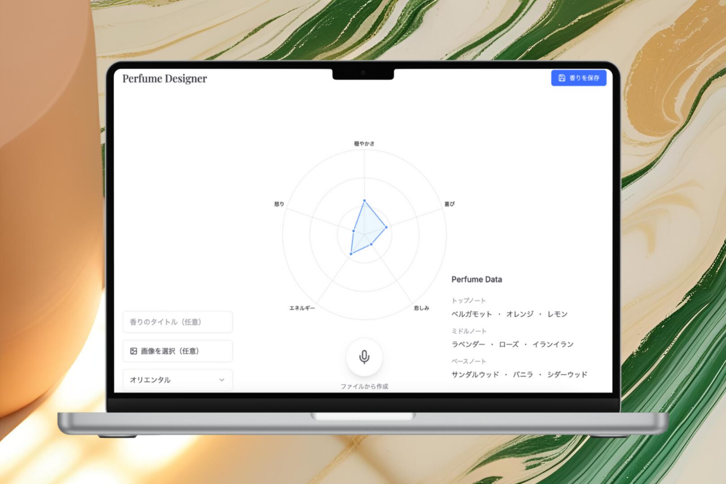This screenshot has width=726, height=484.
Task: Click the ベルガモット note
Action: coord(471,314)
